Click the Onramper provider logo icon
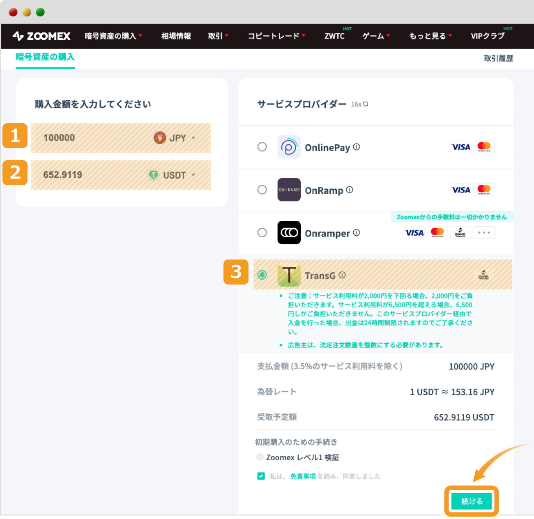 [x=289, y=233]
